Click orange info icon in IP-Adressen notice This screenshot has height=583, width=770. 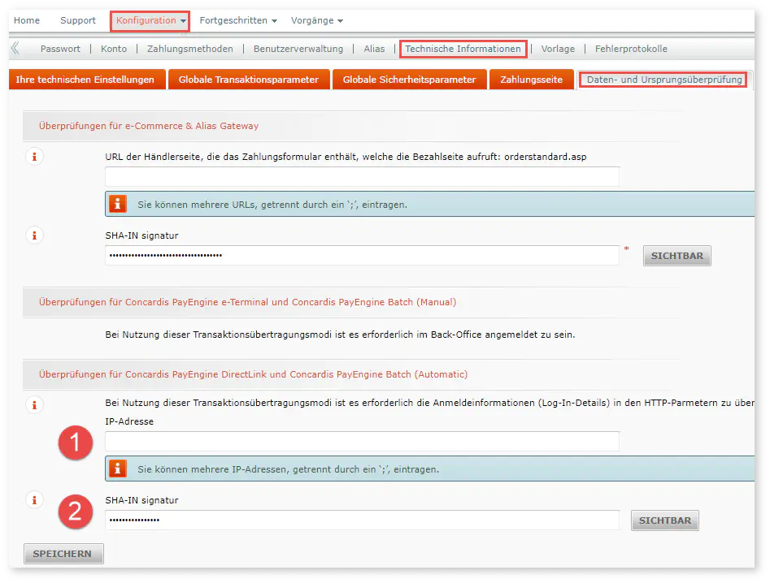[x=119, y=469]
